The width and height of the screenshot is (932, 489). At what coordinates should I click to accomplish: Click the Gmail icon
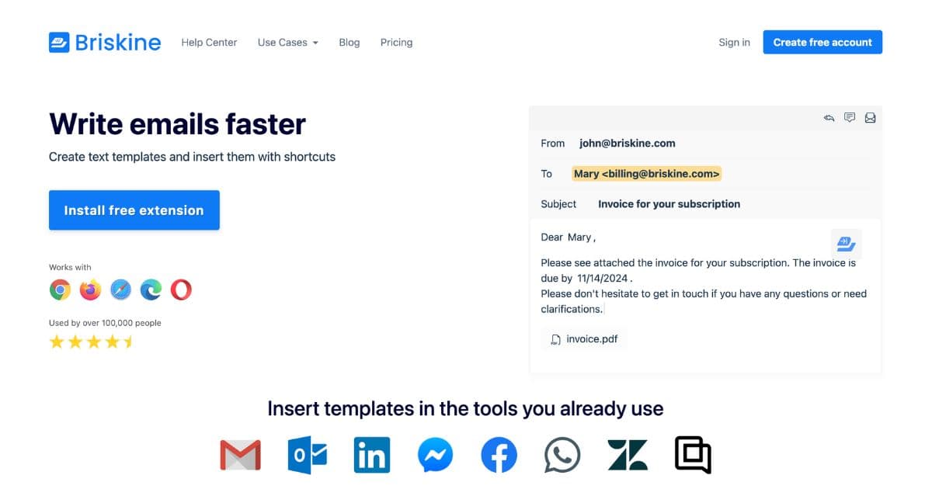pos(240,455)
